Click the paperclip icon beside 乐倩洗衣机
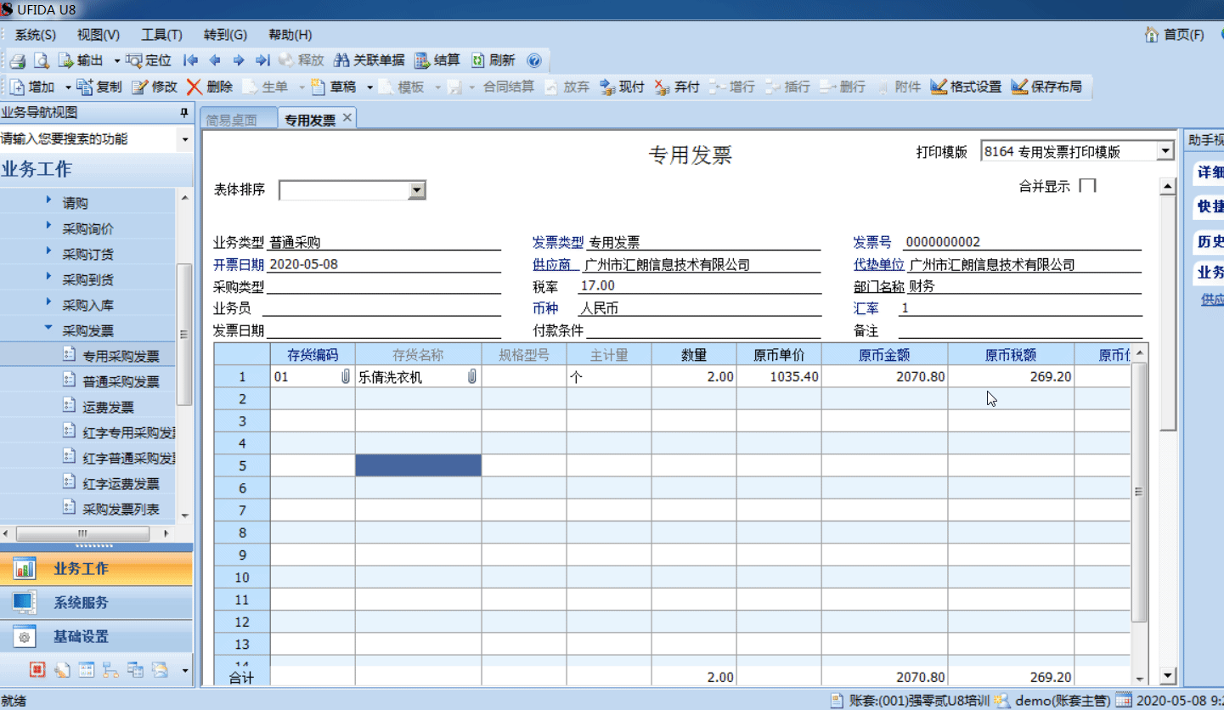The width and height of the screenshot is (1224, 710). (472, 377)
